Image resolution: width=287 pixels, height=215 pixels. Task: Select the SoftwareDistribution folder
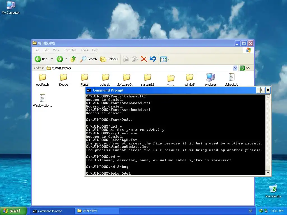pos(126,80)
